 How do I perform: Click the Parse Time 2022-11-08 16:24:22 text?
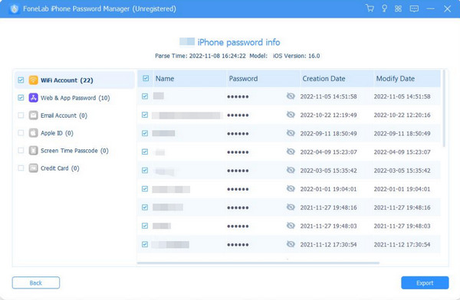point(200,56)
